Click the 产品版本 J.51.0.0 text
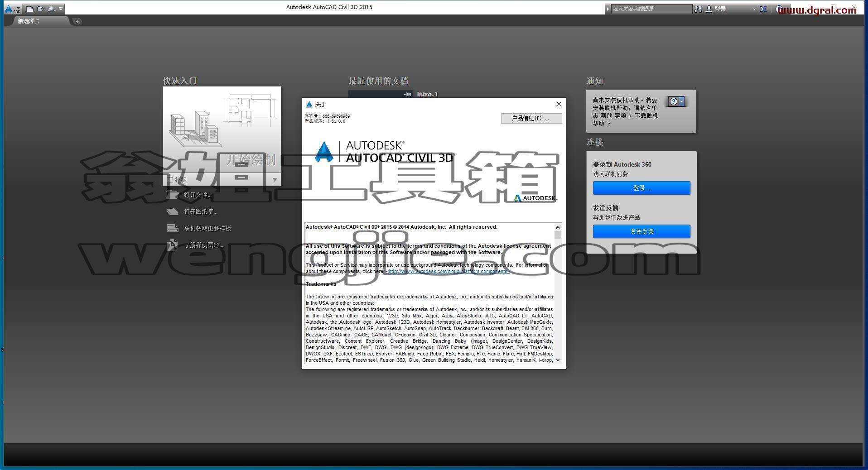Image resolution: width=868 pixels, height=470 pixels. click(325, 121)
